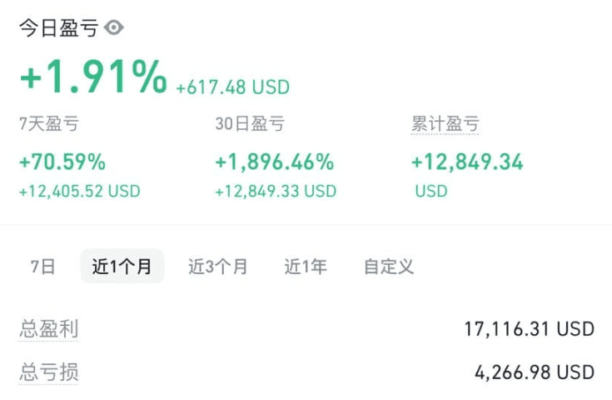The image size is (612, 400).
Task: Click the +12,405.52 USD seven-day amount
Action: (80, 191)
